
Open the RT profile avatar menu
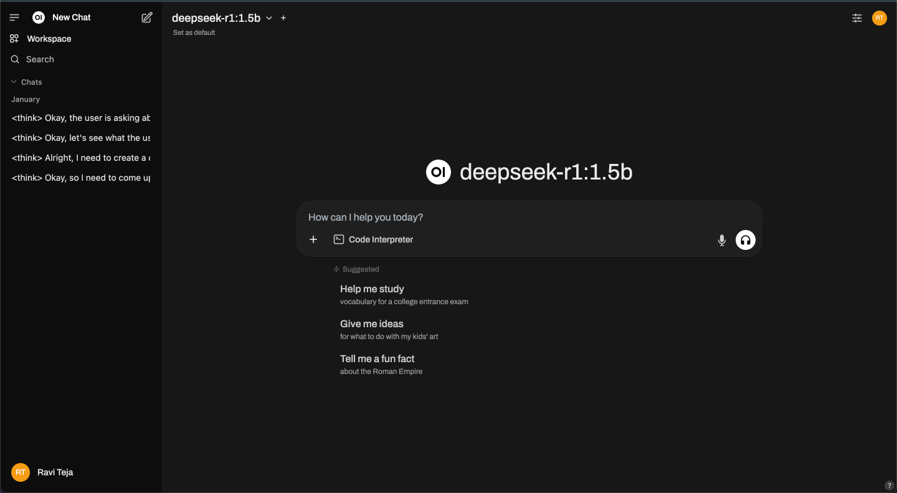tap(879, 17)
